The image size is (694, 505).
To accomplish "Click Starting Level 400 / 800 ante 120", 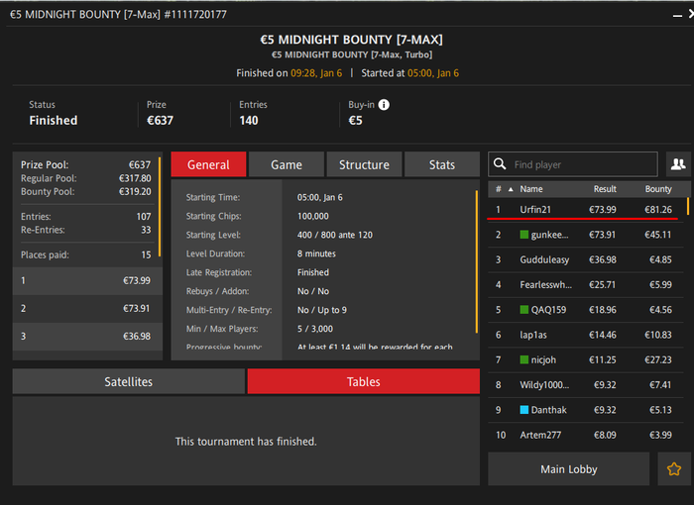I will coord(335,235).
